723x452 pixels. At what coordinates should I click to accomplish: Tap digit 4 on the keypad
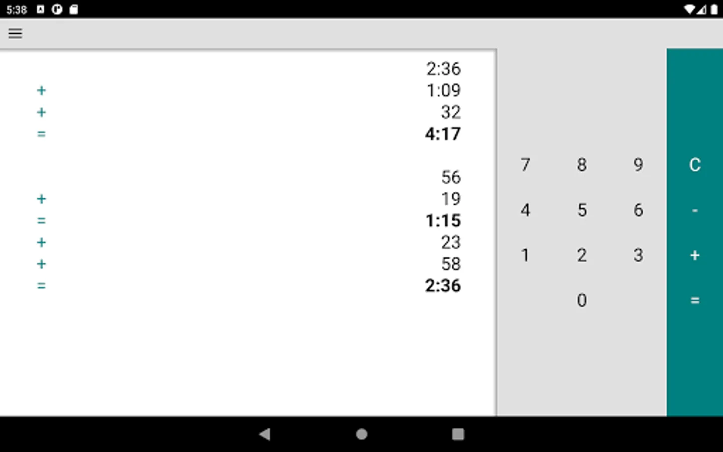click(x=525, y=210)
